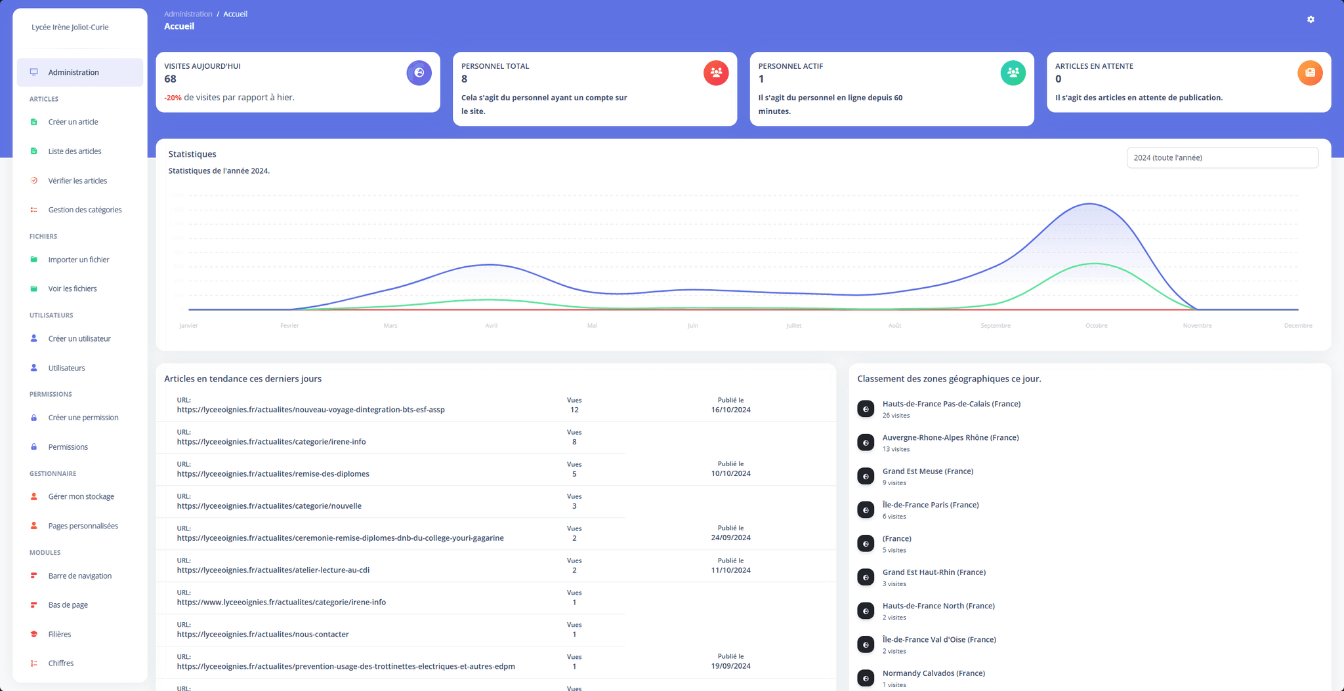Open the 2024 (toute l'année) period dropdown
Viewport: 1344px width, 691px height.
[1222, 158]
